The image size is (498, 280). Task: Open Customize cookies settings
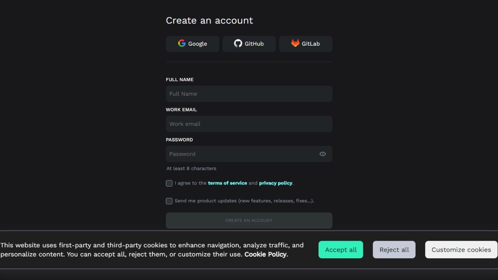click(x=461, y=250)
